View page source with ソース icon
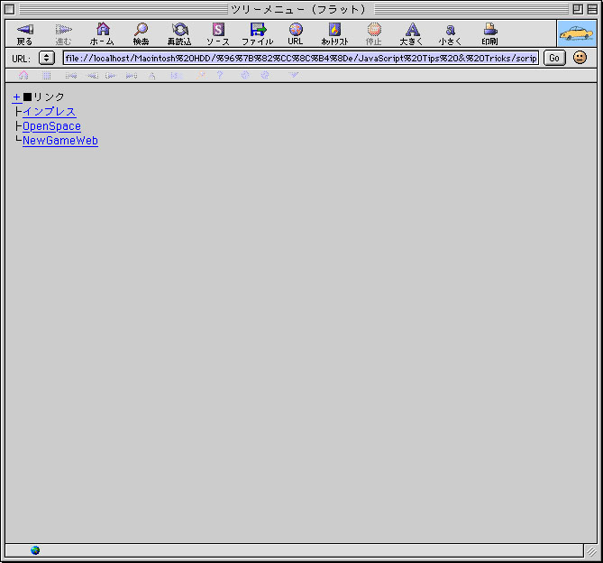Image resolution: width=603 pixels, height=563 pixels. pyautogui.click(x=218, y=29)
